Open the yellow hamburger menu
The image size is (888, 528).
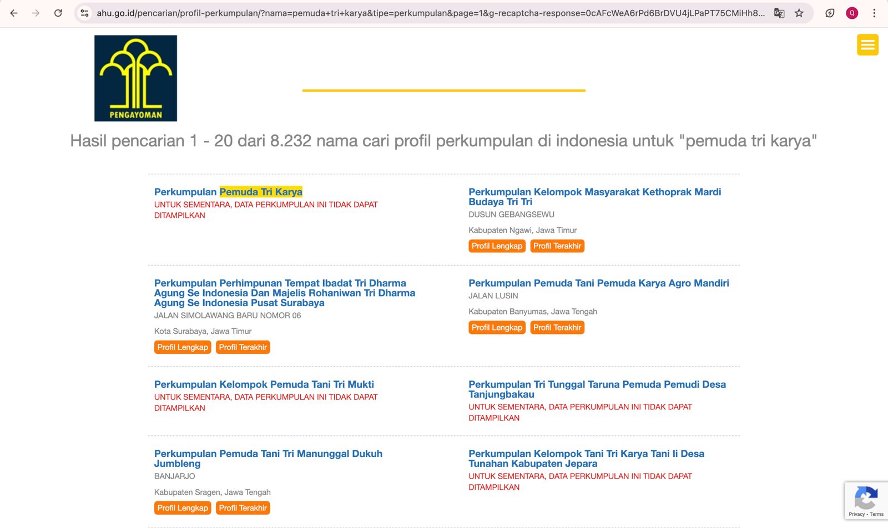coord(867,45)
